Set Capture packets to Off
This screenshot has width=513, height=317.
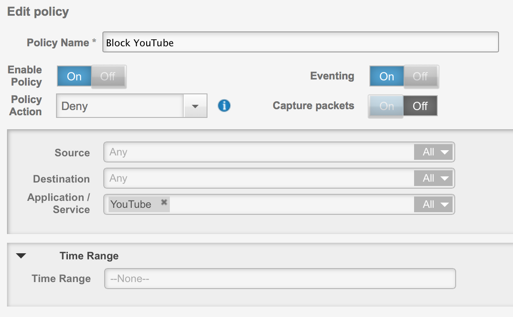pyautogui.click(x=420, y=106)
